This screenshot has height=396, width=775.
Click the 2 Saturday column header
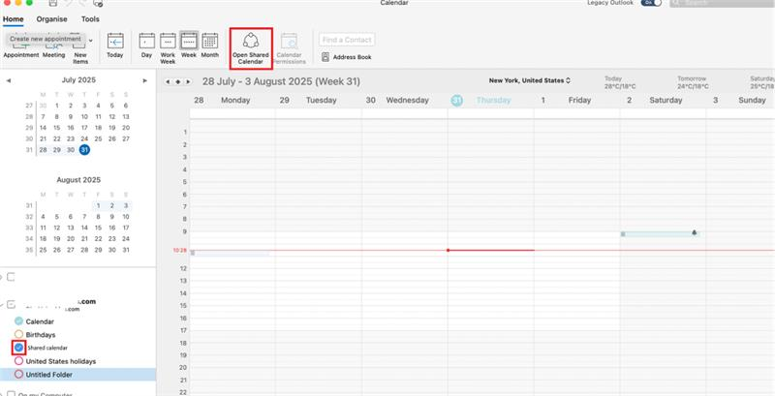pyautogui.click(x=663, y=101)
